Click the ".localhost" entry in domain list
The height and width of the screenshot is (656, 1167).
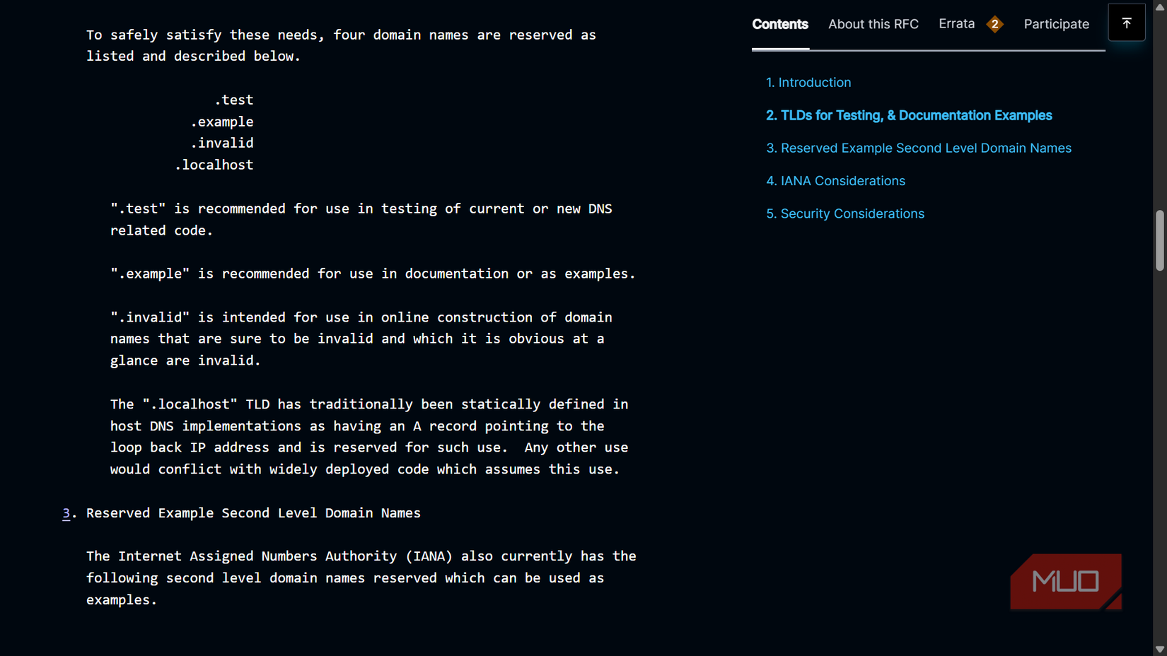(x=214, y=165)
